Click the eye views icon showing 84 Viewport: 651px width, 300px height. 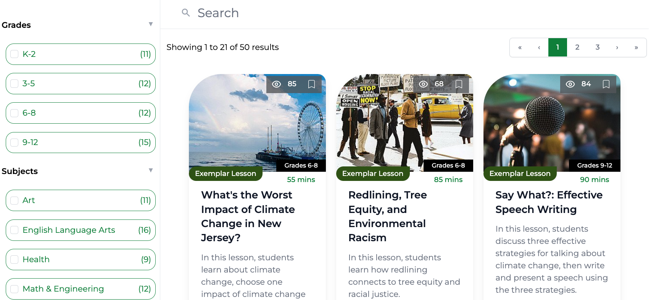click(x=570, y=84)
